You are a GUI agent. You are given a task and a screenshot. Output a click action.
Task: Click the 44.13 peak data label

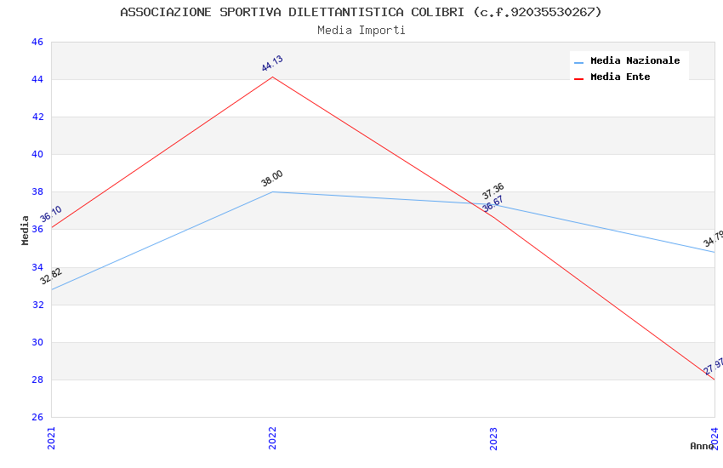pos(272,63)
